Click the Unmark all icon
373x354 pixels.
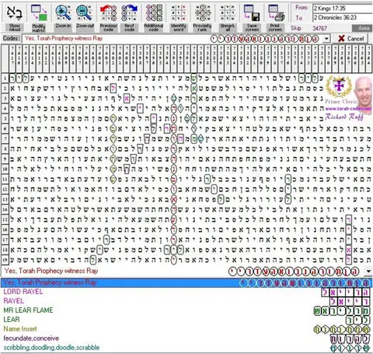point(228,13)
